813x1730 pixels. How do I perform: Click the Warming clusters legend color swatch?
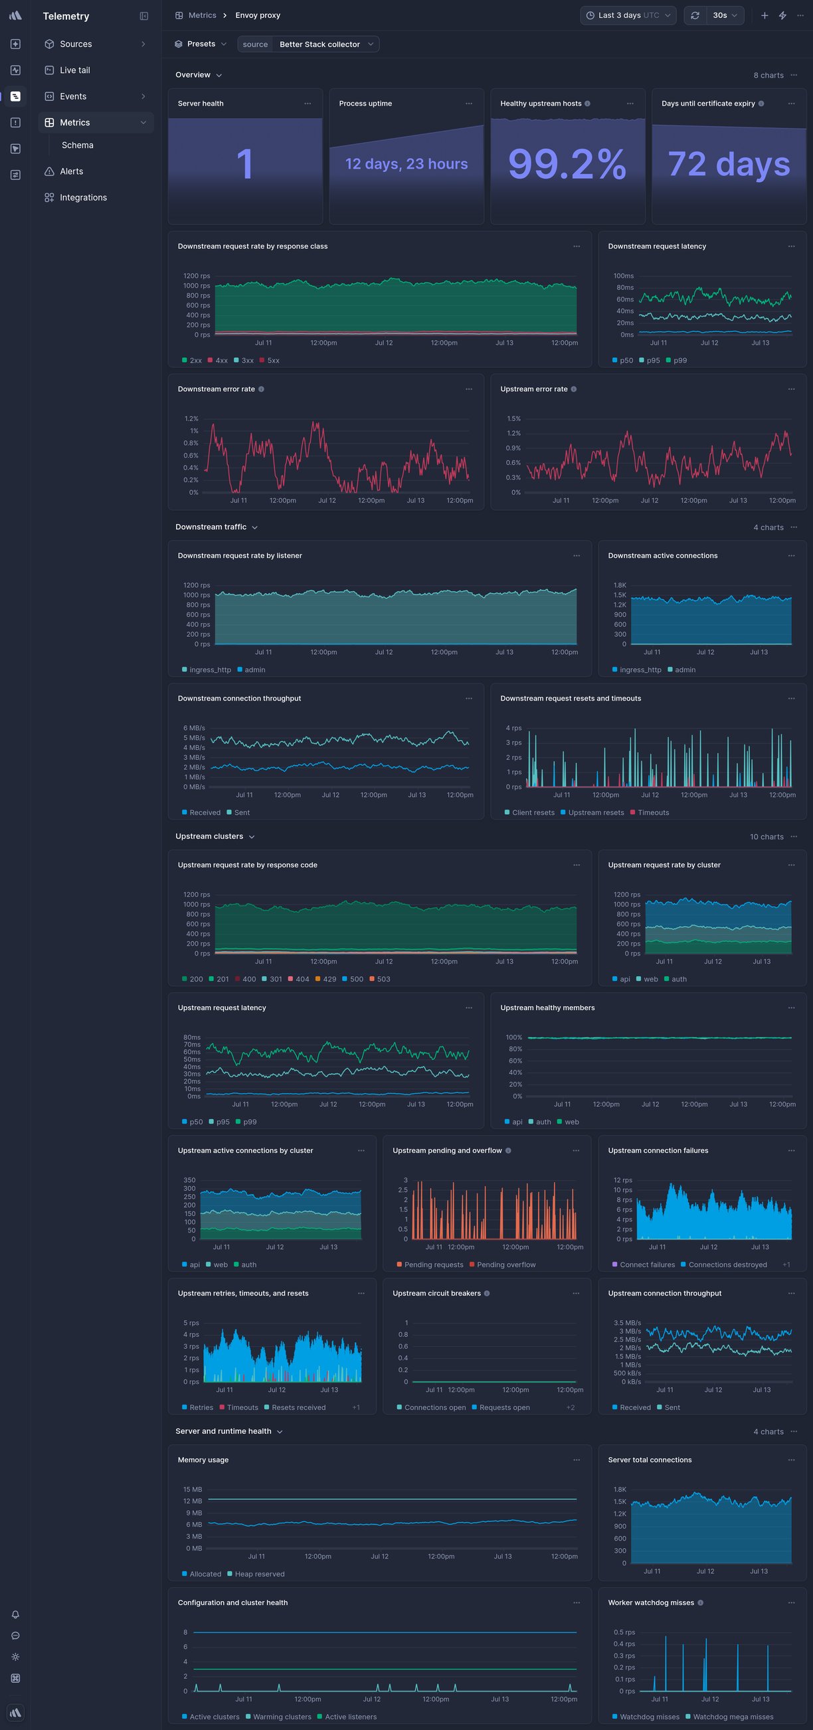248,1717
